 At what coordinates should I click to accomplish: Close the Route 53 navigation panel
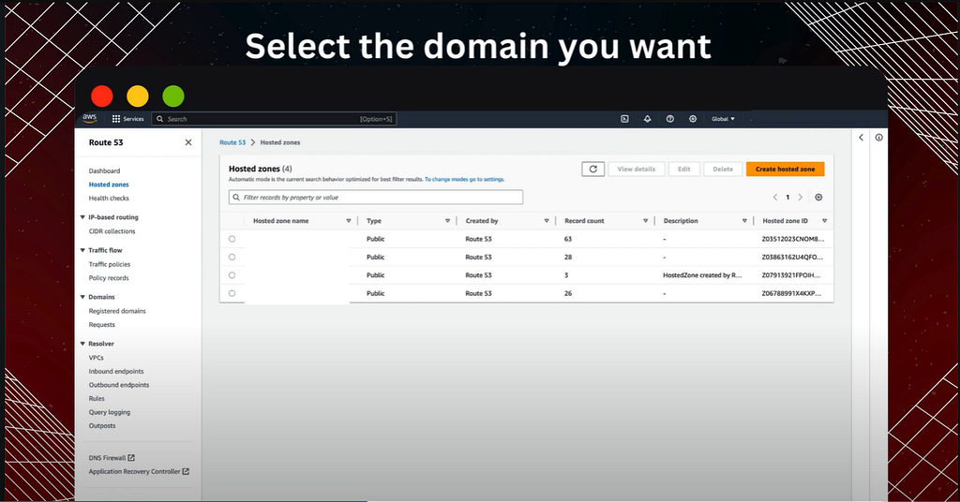point(187,142)
